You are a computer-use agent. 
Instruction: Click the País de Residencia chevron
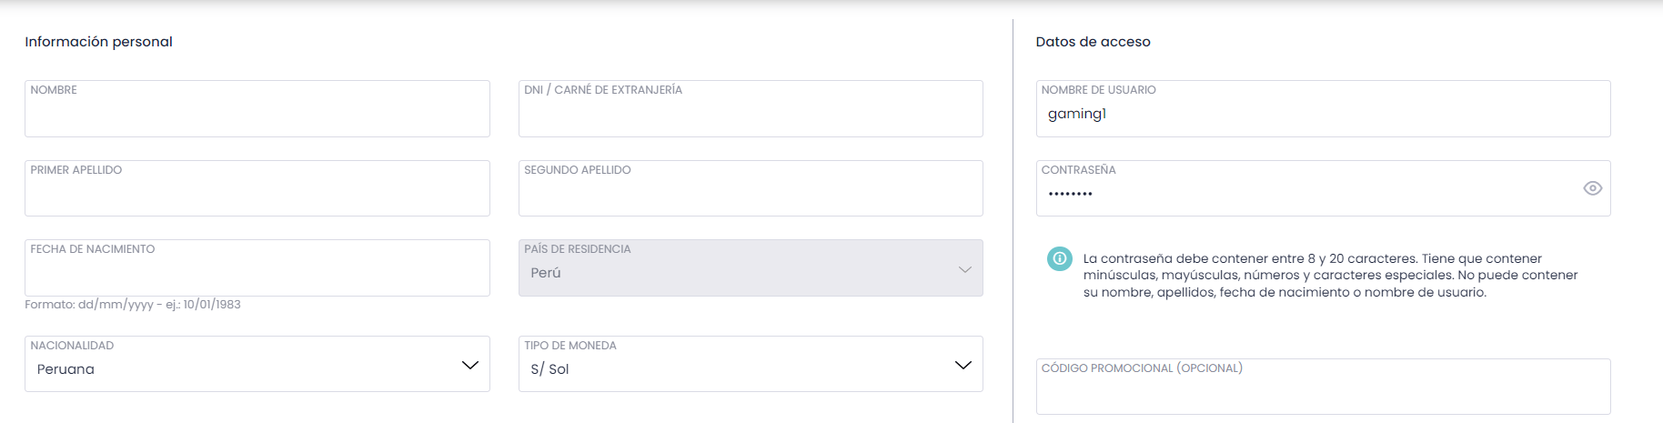[x=964, y=270]
